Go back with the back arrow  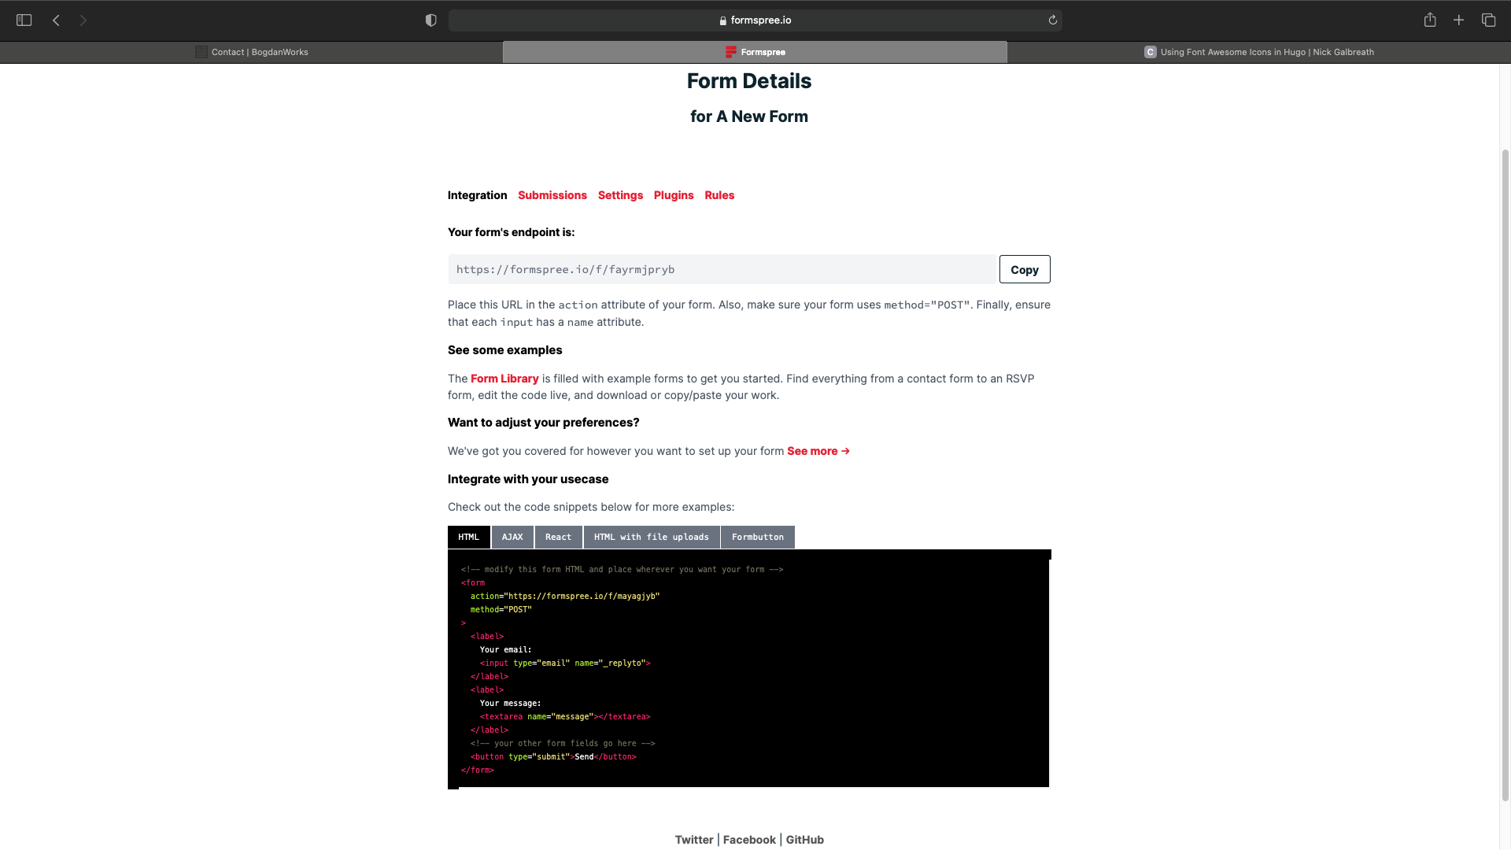56,20
